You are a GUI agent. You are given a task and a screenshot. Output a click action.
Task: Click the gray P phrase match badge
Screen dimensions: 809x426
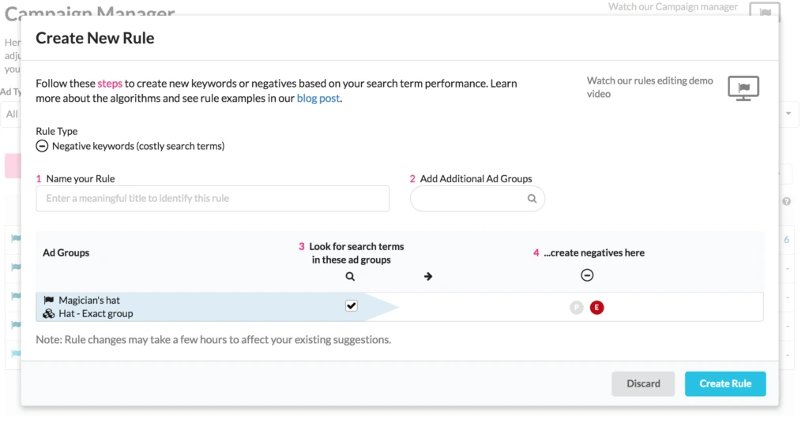[x=577, y=308]
